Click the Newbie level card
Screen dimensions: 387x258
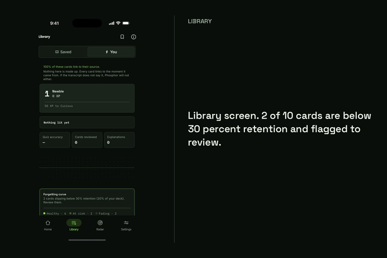(x=87, y=98)
